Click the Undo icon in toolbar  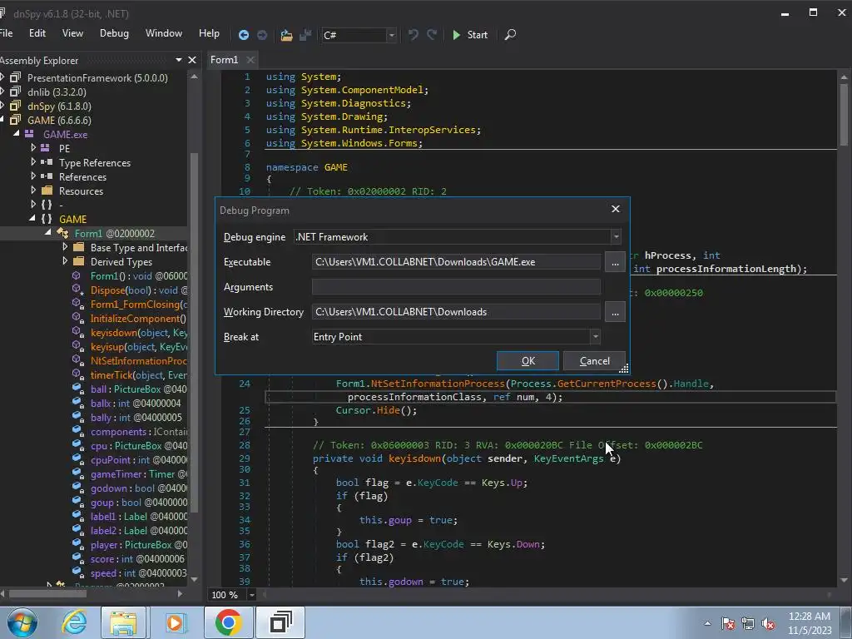tap(413, 35)
